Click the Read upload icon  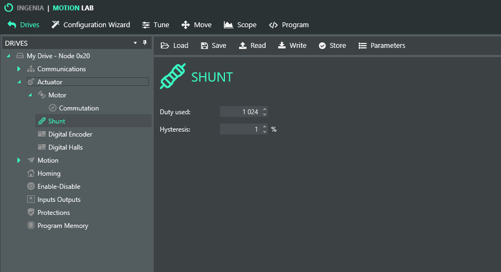click(243, 46)
